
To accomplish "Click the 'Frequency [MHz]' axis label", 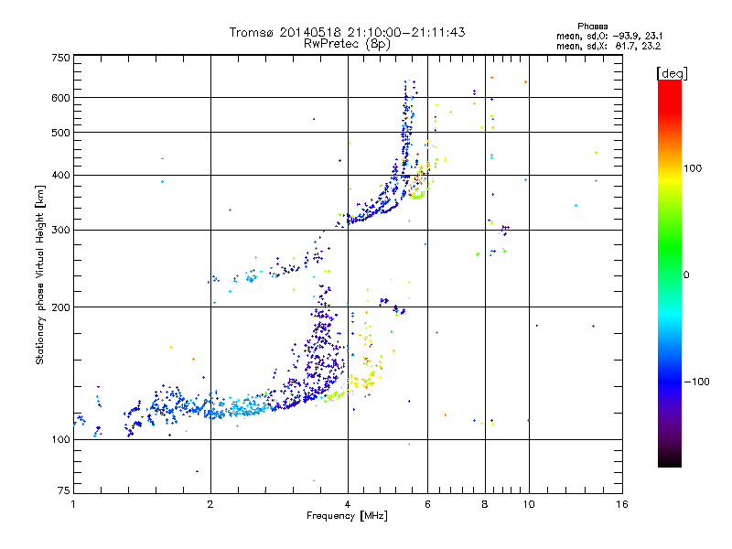I will tap(347, 516).
